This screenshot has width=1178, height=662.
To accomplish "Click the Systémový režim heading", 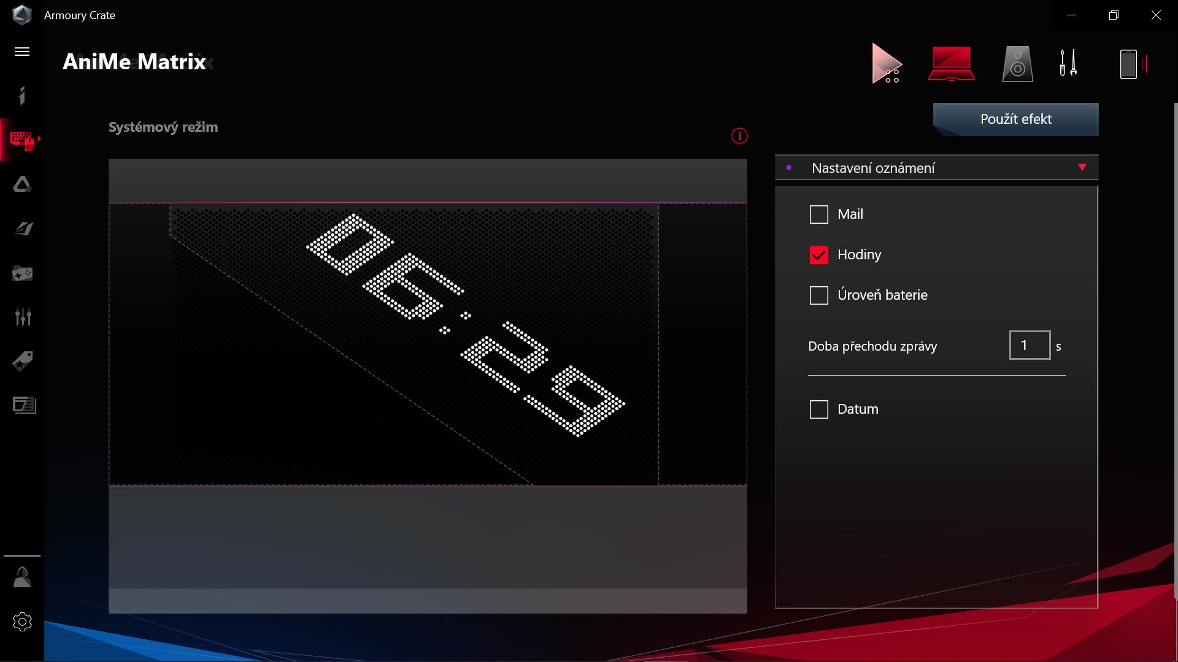I will point(163,127).
